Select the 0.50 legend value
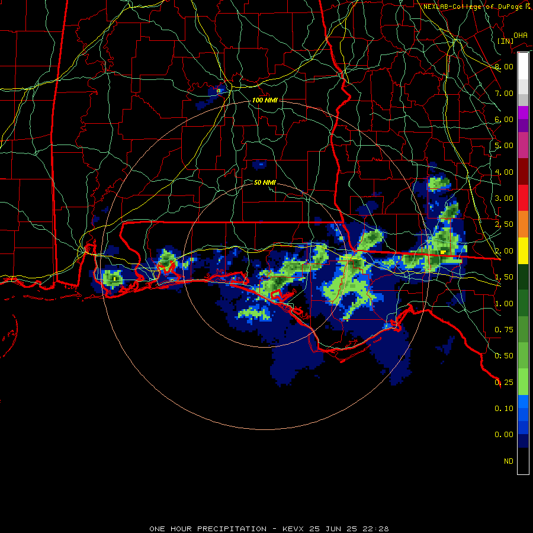 point(504,356)
